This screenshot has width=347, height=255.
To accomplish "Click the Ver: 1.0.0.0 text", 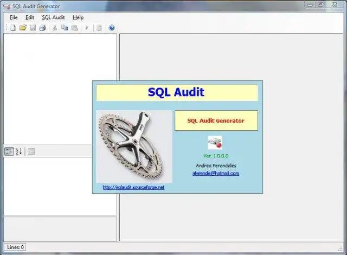I will (216, 156).
